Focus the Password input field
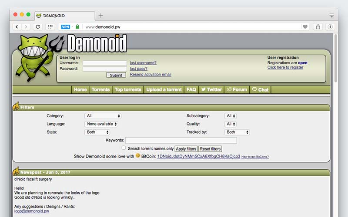 (105, 69)
